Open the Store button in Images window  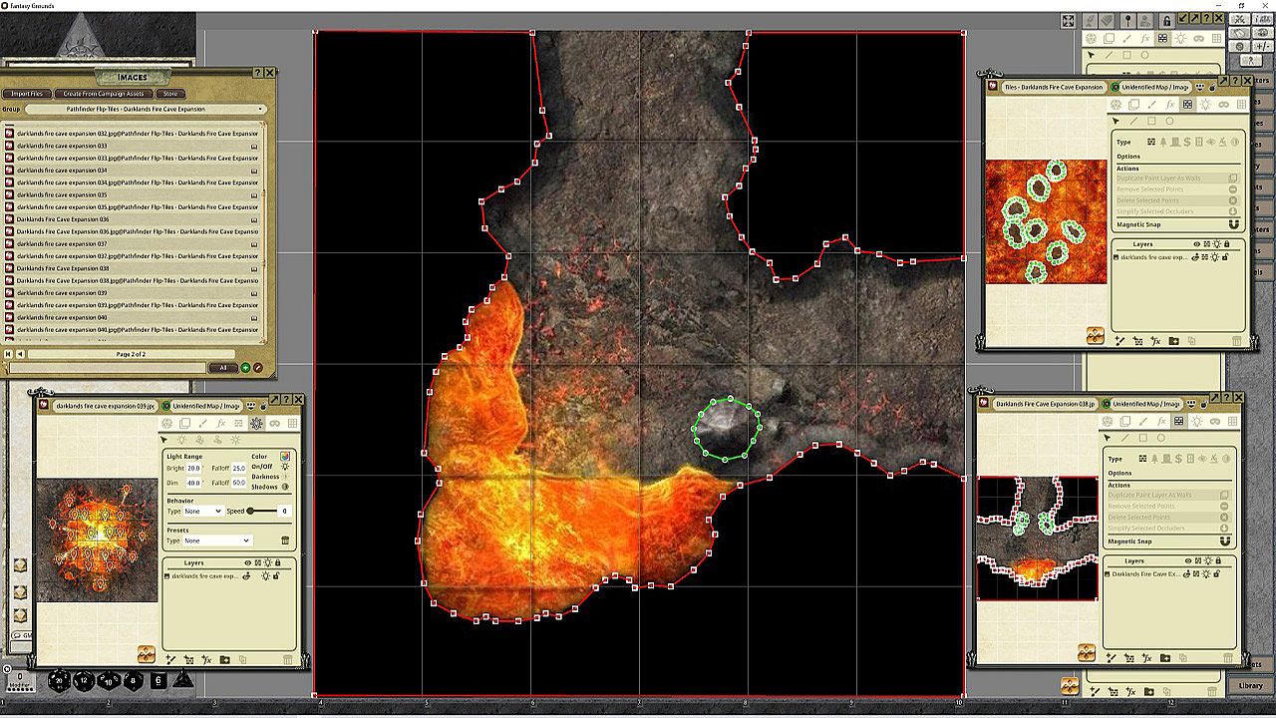169,94
